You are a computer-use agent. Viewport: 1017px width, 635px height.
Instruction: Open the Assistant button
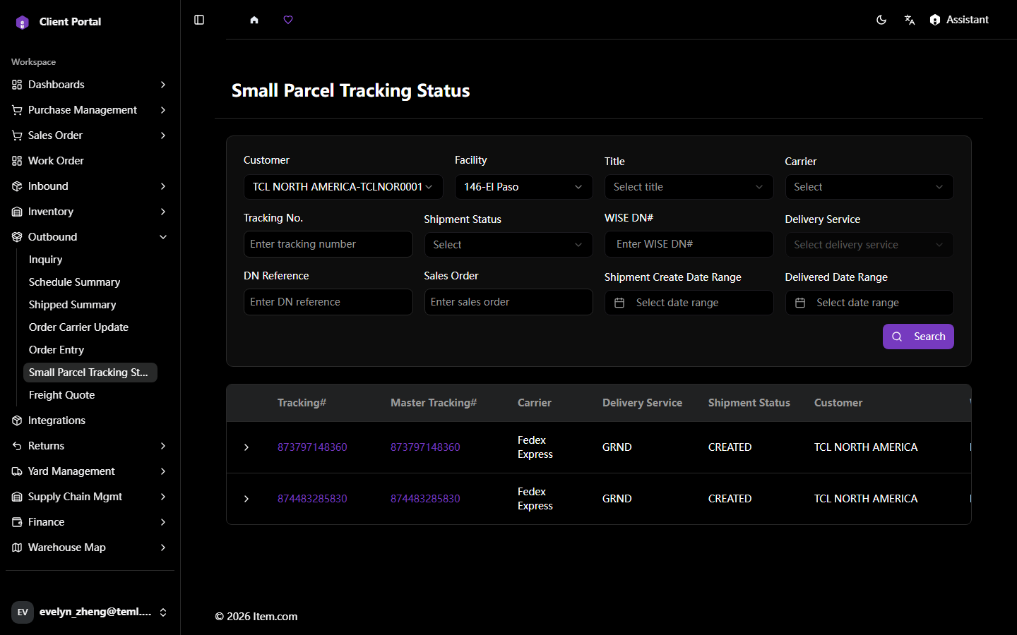[x=959, y=20]
